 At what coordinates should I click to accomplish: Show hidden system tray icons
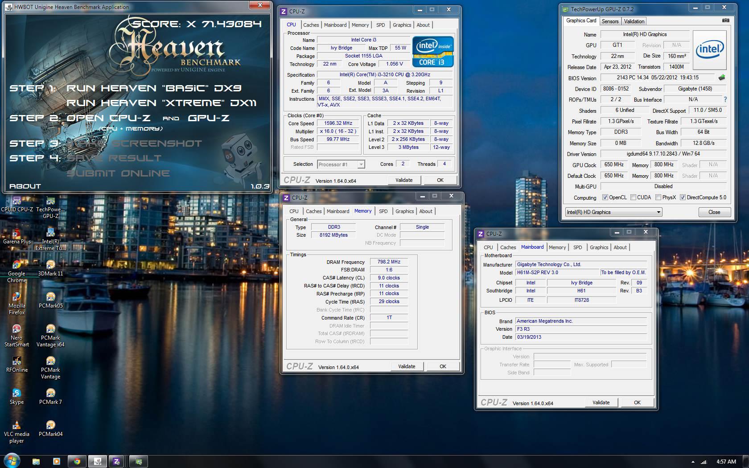point(692,462)
